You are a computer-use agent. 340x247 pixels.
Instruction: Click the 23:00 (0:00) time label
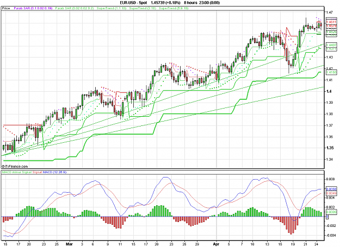coord(211,3)
